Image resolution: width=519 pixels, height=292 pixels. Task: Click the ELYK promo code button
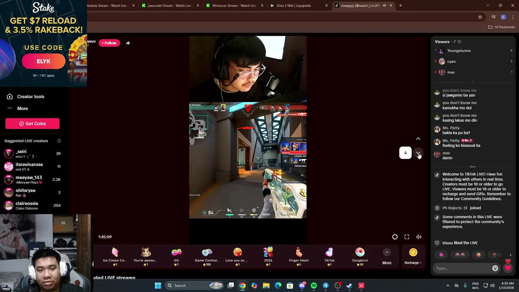pos(43,61)
